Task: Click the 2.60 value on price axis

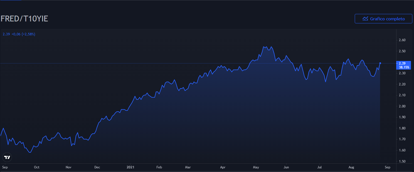Action: [x=402, y=40]
